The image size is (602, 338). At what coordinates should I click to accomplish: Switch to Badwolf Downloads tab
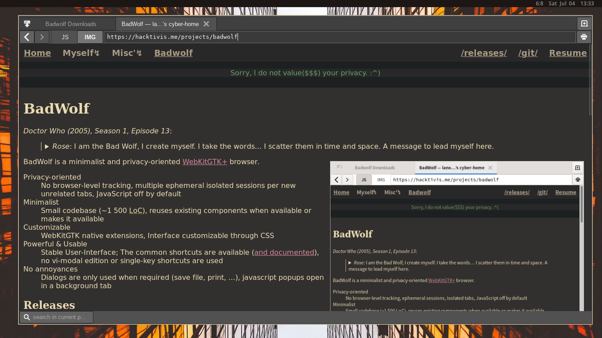71,24
